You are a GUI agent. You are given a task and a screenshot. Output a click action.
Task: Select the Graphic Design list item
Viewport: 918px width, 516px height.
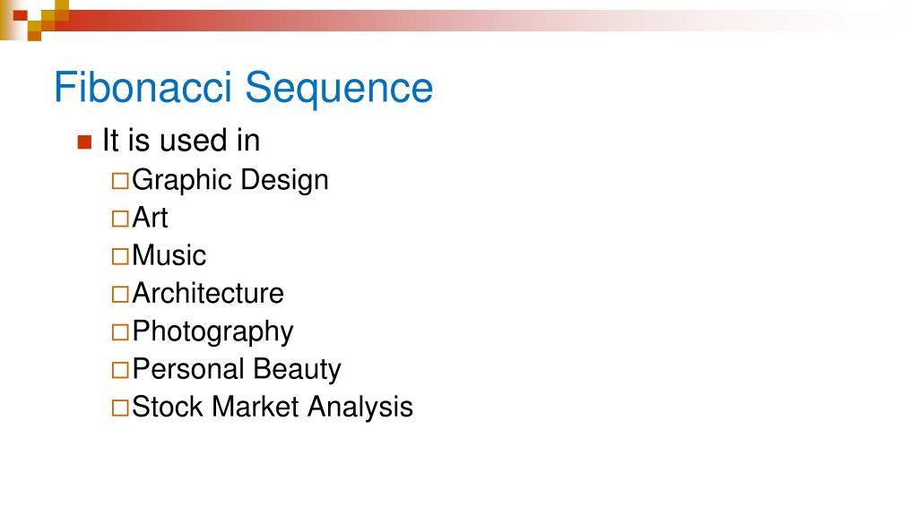(x=230, y=180)
